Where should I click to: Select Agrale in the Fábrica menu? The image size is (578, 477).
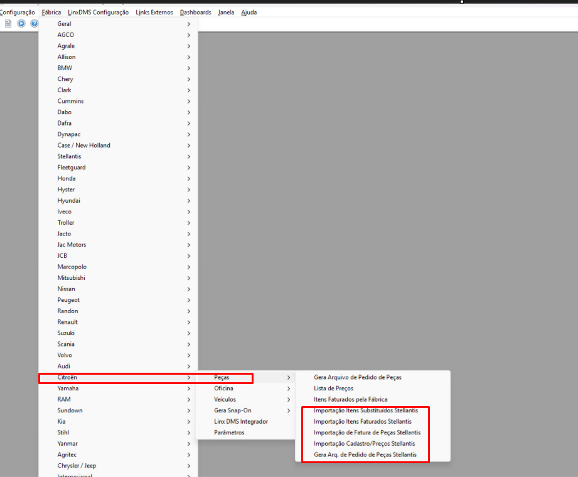click(x=118, y=46)
